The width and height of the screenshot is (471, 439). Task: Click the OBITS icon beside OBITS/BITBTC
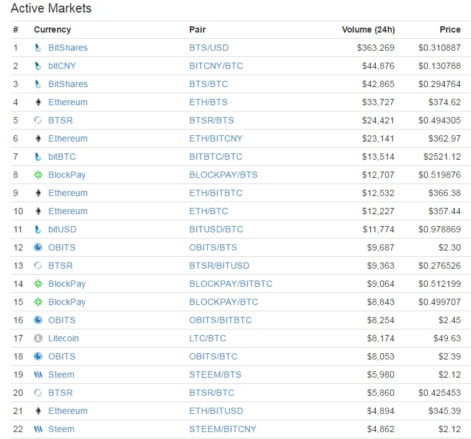click(38, 320)
